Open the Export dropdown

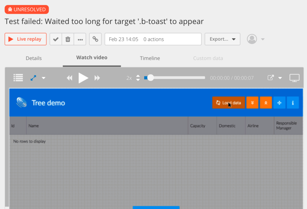222,39
